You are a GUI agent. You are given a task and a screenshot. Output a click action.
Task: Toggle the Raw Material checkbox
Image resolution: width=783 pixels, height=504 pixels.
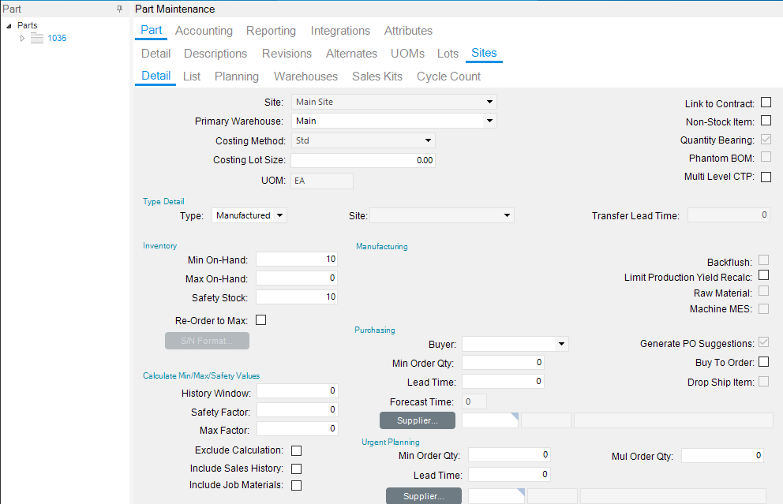pos(763,291)
